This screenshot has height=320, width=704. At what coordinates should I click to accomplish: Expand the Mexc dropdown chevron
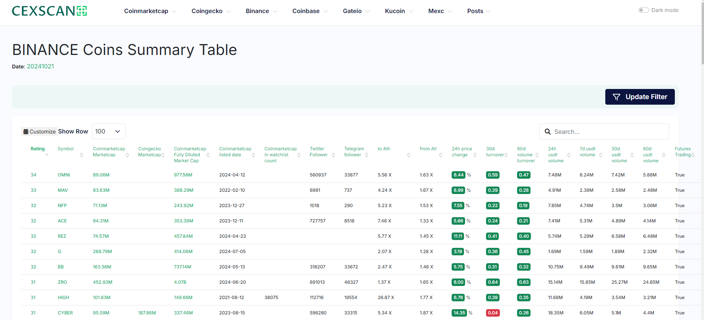click(x=450, y=12)
